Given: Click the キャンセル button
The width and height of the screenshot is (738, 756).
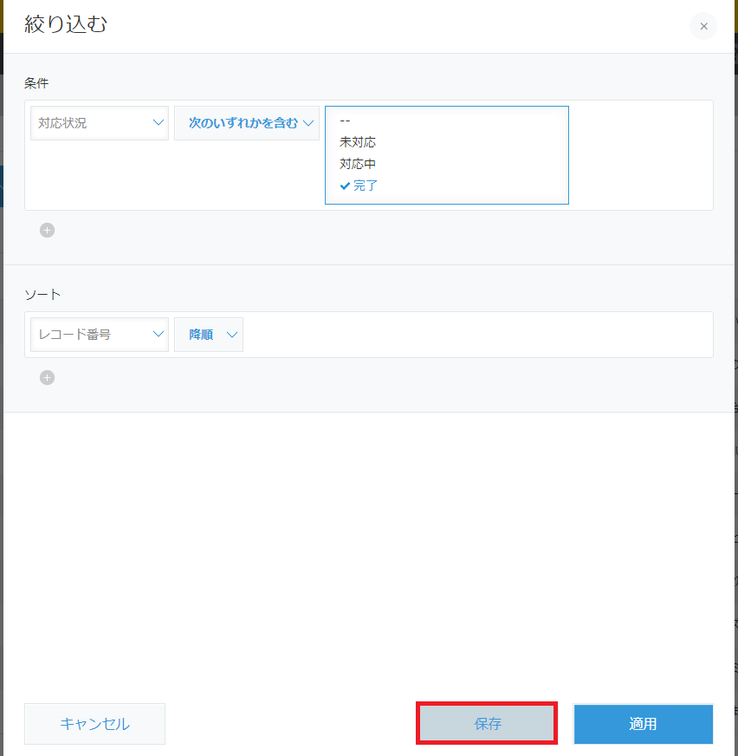Looking at the screenshot, I should click(x=95, y=724).
